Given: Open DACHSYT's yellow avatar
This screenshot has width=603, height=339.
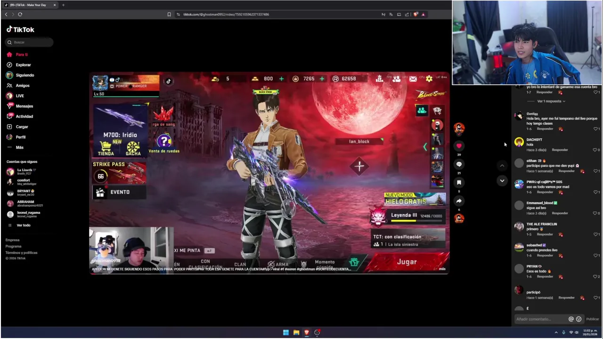Looking at the screenshot, I should pyautogui.click(x=519, y=142).
